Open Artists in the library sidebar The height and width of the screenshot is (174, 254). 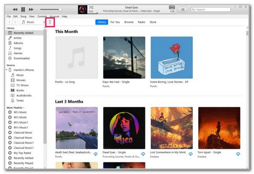point(19,38)
